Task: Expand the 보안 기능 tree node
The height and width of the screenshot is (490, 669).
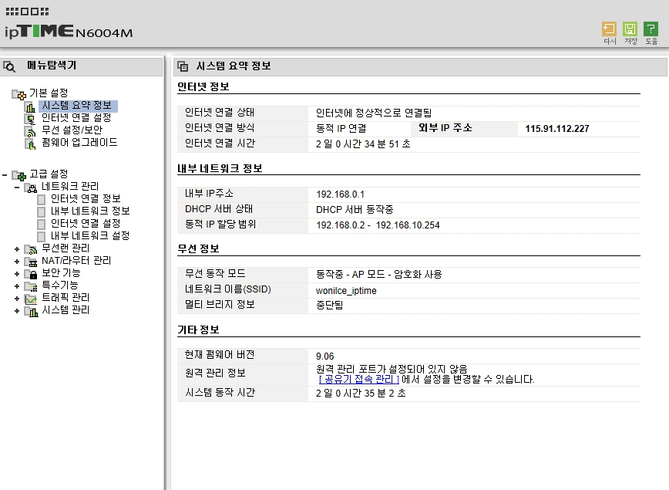Action: [x=17, y=274]
